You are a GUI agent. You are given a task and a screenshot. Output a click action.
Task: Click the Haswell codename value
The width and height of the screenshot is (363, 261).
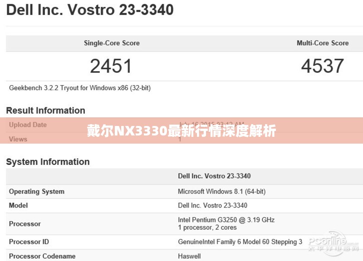pos(189,256)
